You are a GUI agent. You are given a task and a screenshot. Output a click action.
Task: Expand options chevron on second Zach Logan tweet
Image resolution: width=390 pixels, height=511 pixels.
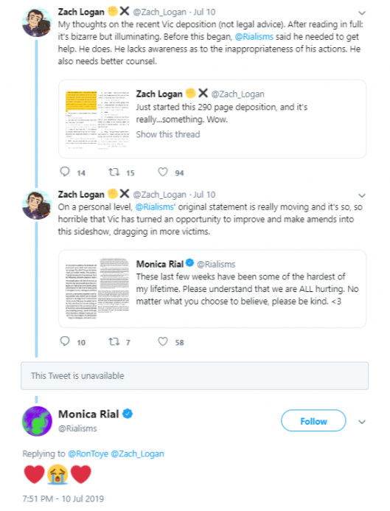click(362, 195)
